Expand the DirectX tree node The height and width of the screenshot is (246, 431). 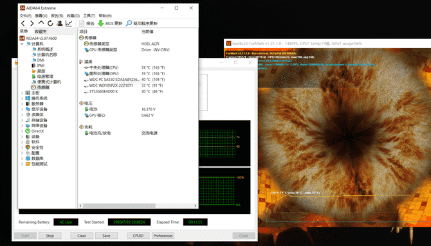point(23,131)
